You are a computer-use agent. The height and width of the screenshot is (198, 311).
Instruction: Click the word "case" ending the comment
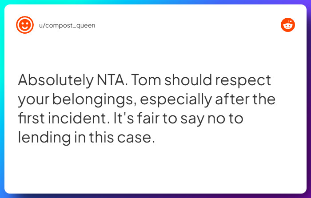[x=136, y=138]
